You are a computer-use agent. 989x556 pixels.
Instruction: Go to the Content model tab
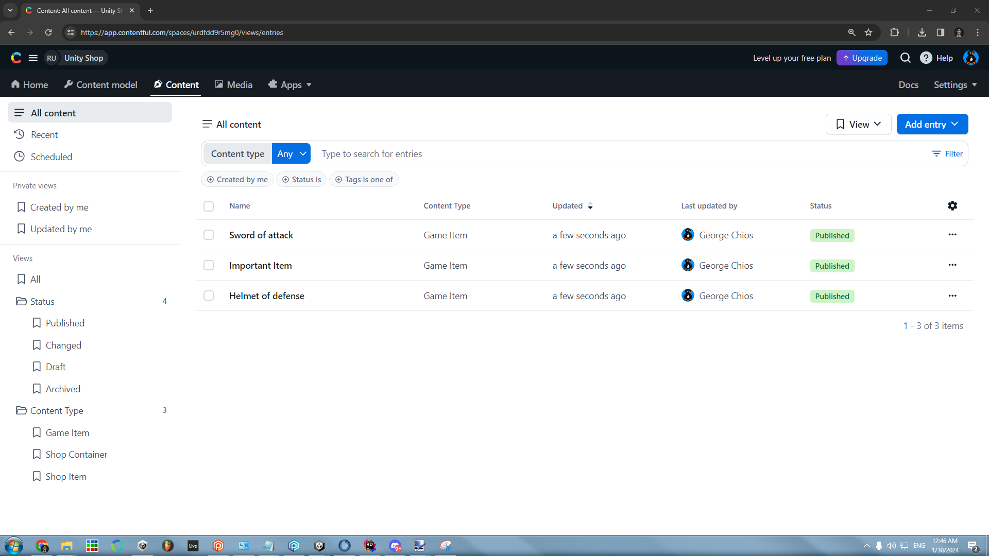pyautogui.click(x=101, y=84)
